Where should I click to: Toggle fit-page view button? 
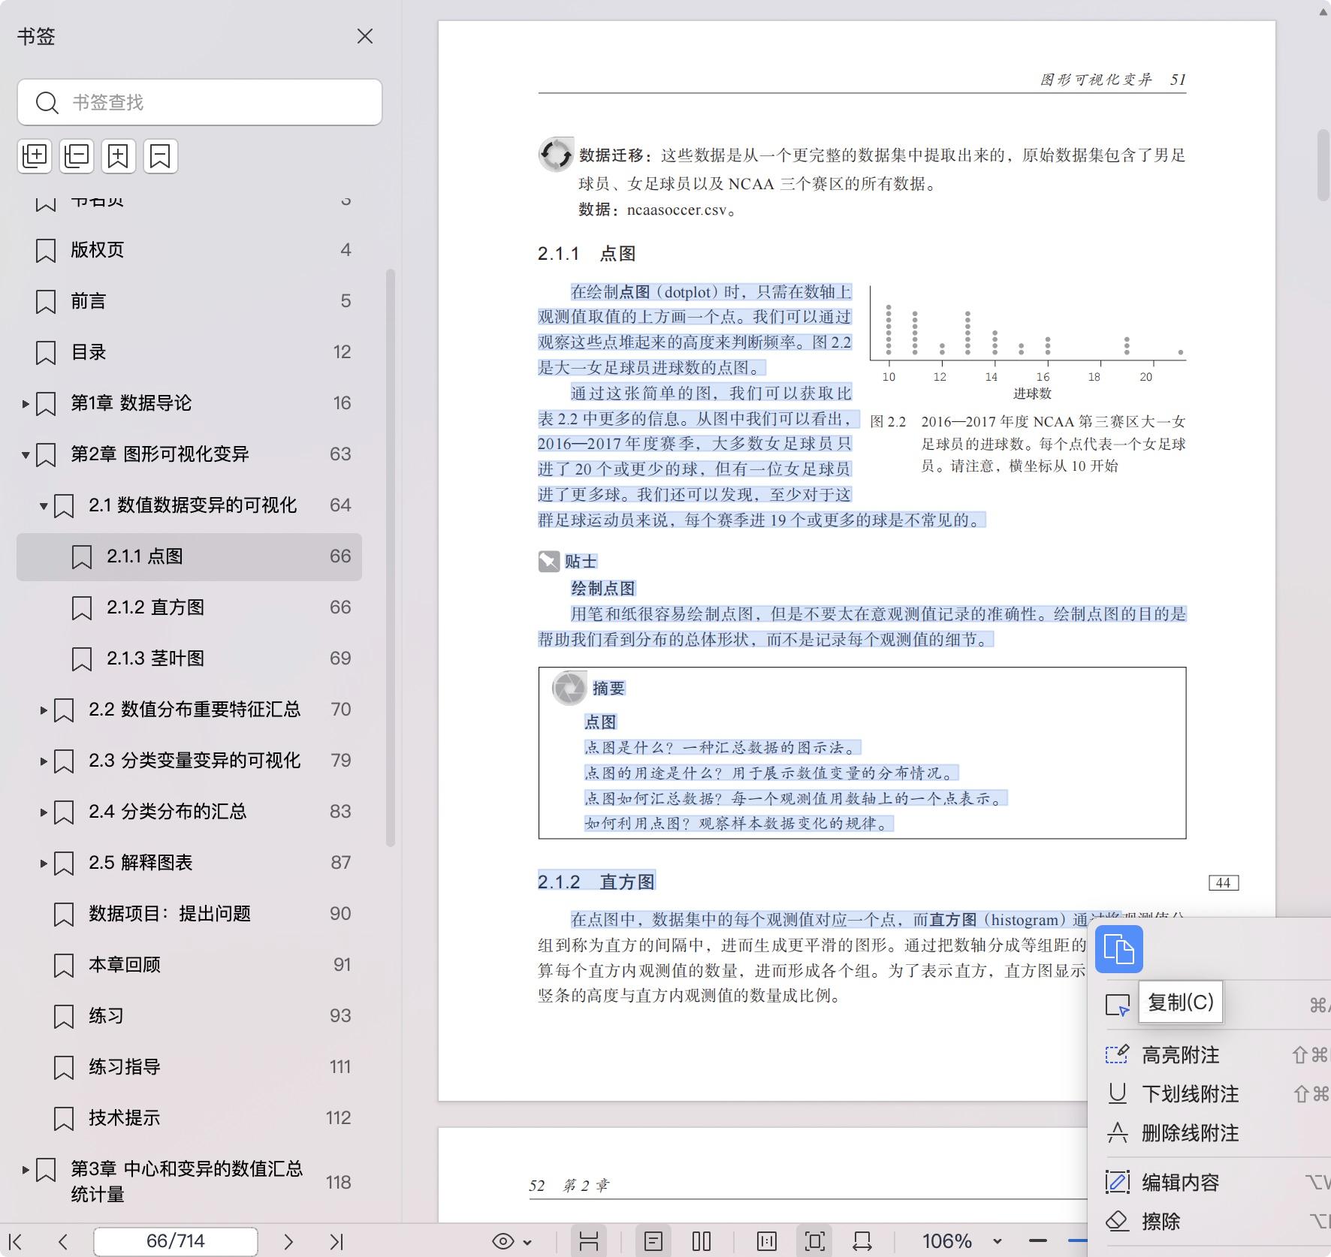click(x=814, y=1242)
